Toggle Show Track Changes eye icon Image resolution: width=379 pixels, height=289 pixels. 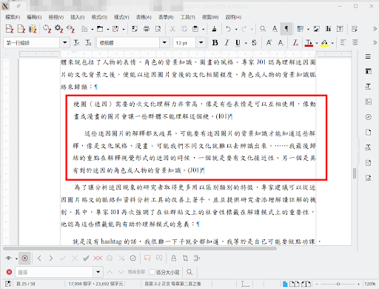[x=9, y=259]
